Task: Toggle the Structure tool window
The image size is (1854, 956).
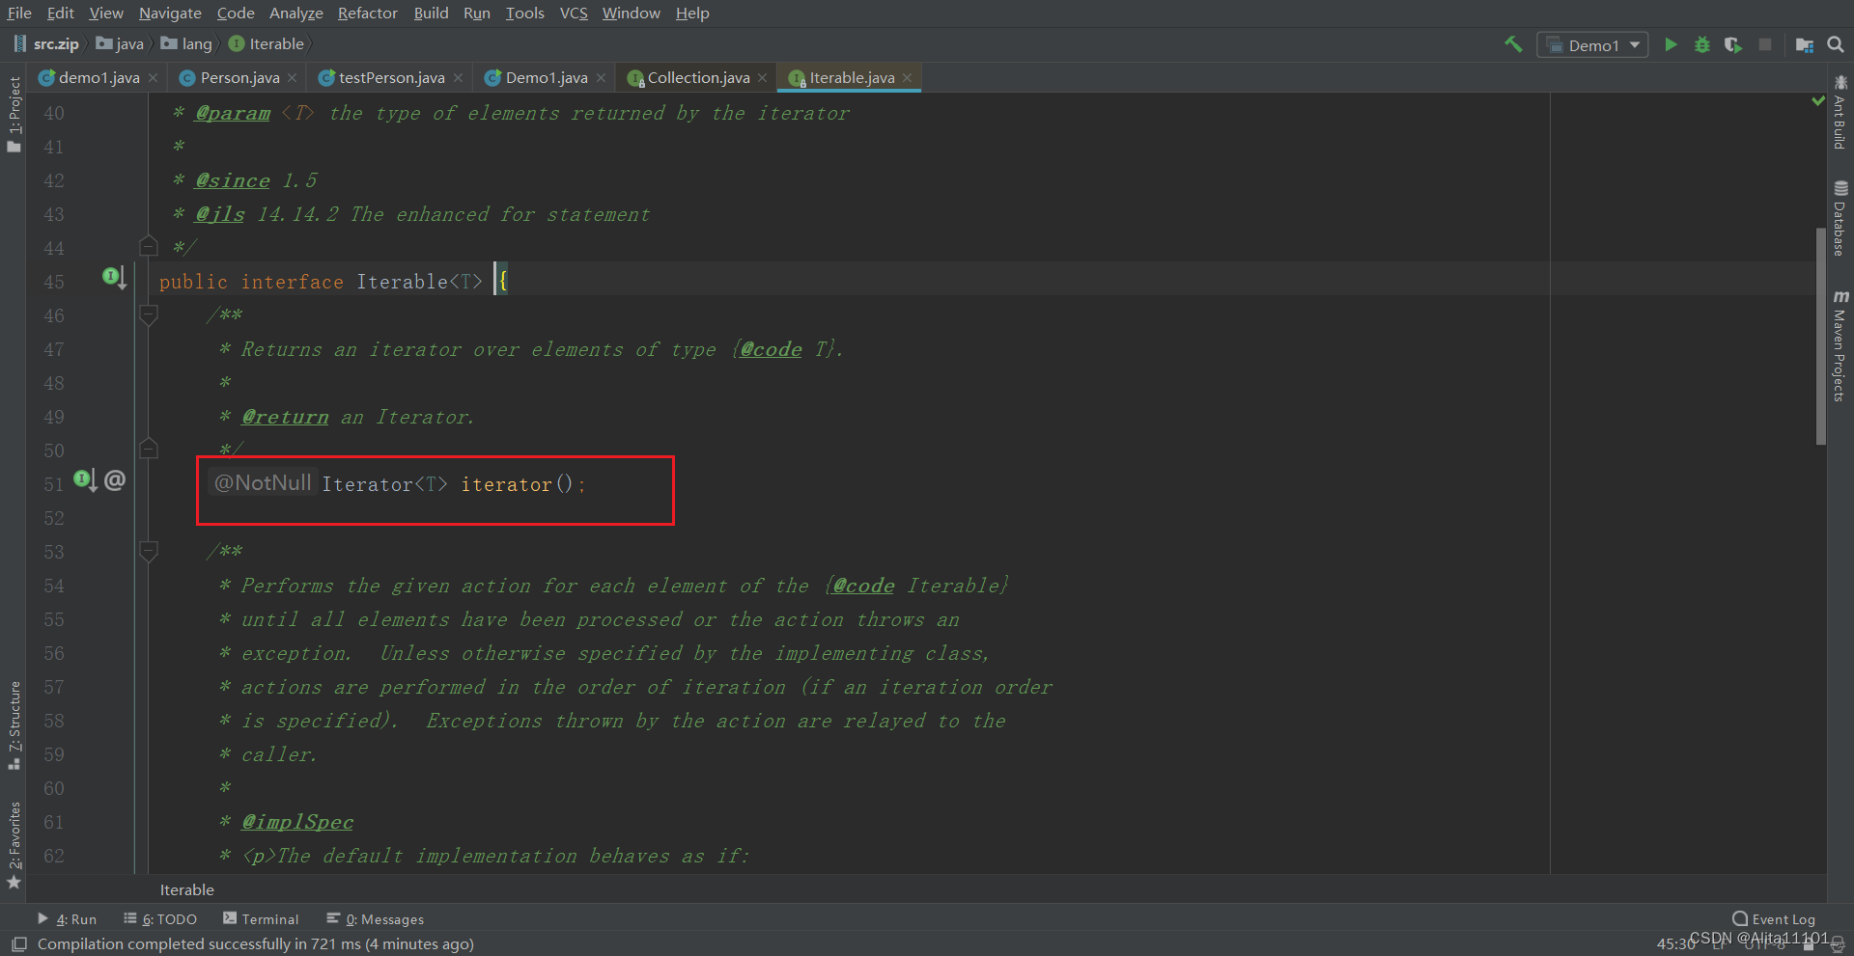Action: click(x=14, y=724)
